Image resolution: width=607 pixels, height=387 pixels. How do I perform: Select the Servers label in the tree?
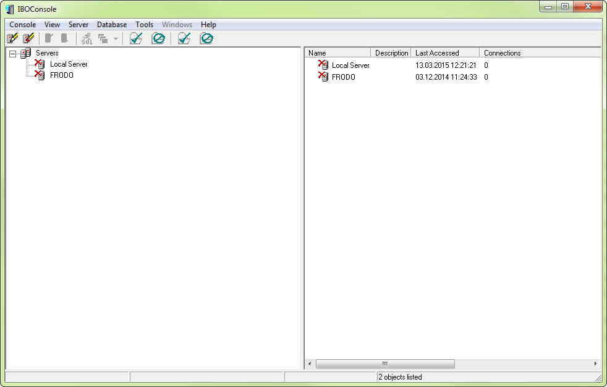[x=47, y=53]
